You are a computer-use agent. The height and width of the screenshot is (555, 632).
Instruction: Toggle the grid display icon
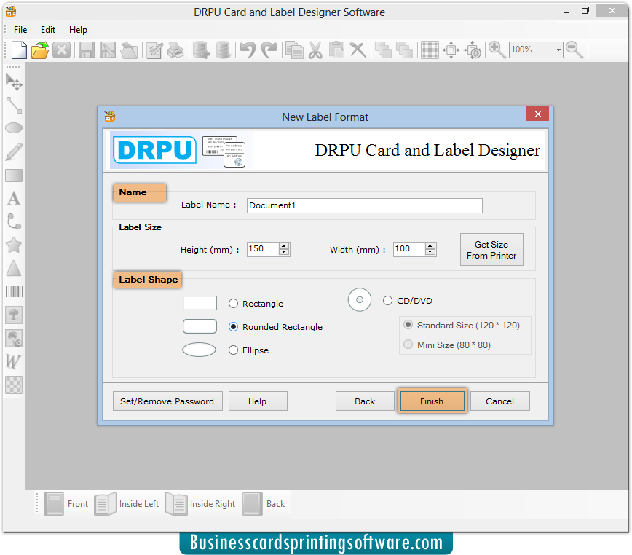coord(430,50)
